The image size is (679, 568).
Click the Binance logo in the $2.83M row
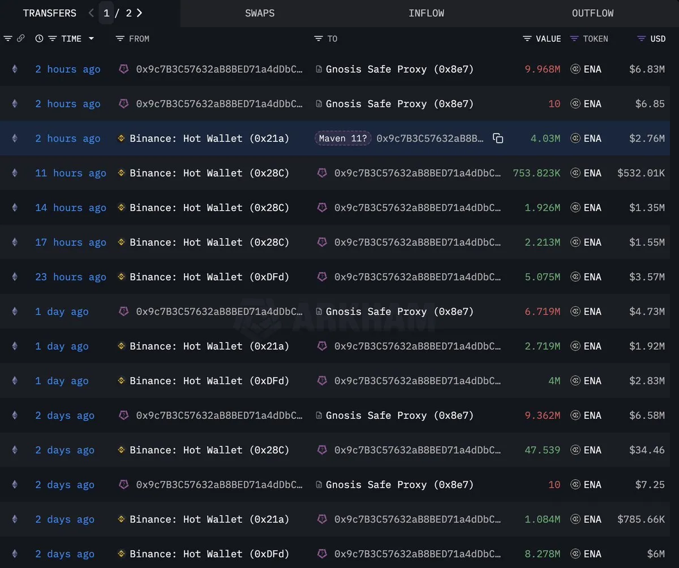[x=121, y=381]
